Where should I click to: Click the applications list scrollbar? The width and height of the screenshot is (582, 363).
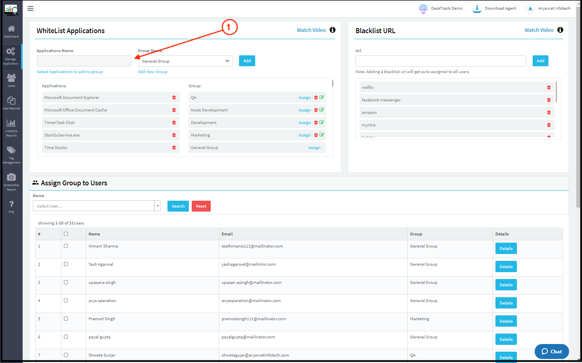(x=332, y=83)
